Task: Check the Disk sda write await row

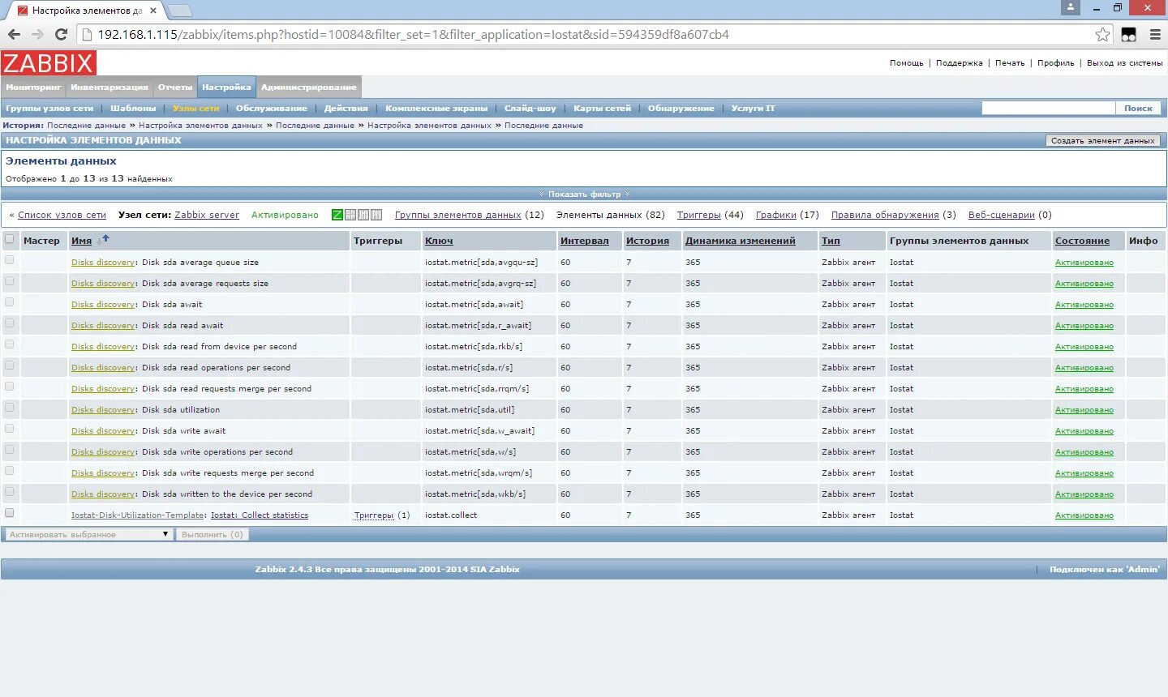Action: pos(10,429)
